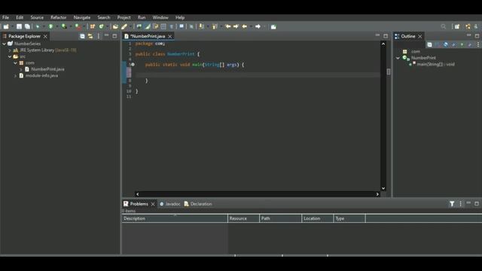The image size is (482, 271).
Task: Click the Next Annotation toolbar icon
Action: (201, 27)
